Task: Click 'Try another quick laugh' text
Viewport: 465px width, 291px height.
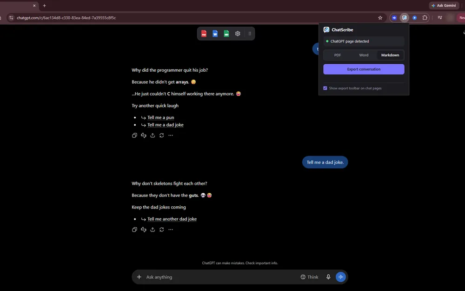Action: 155,106
